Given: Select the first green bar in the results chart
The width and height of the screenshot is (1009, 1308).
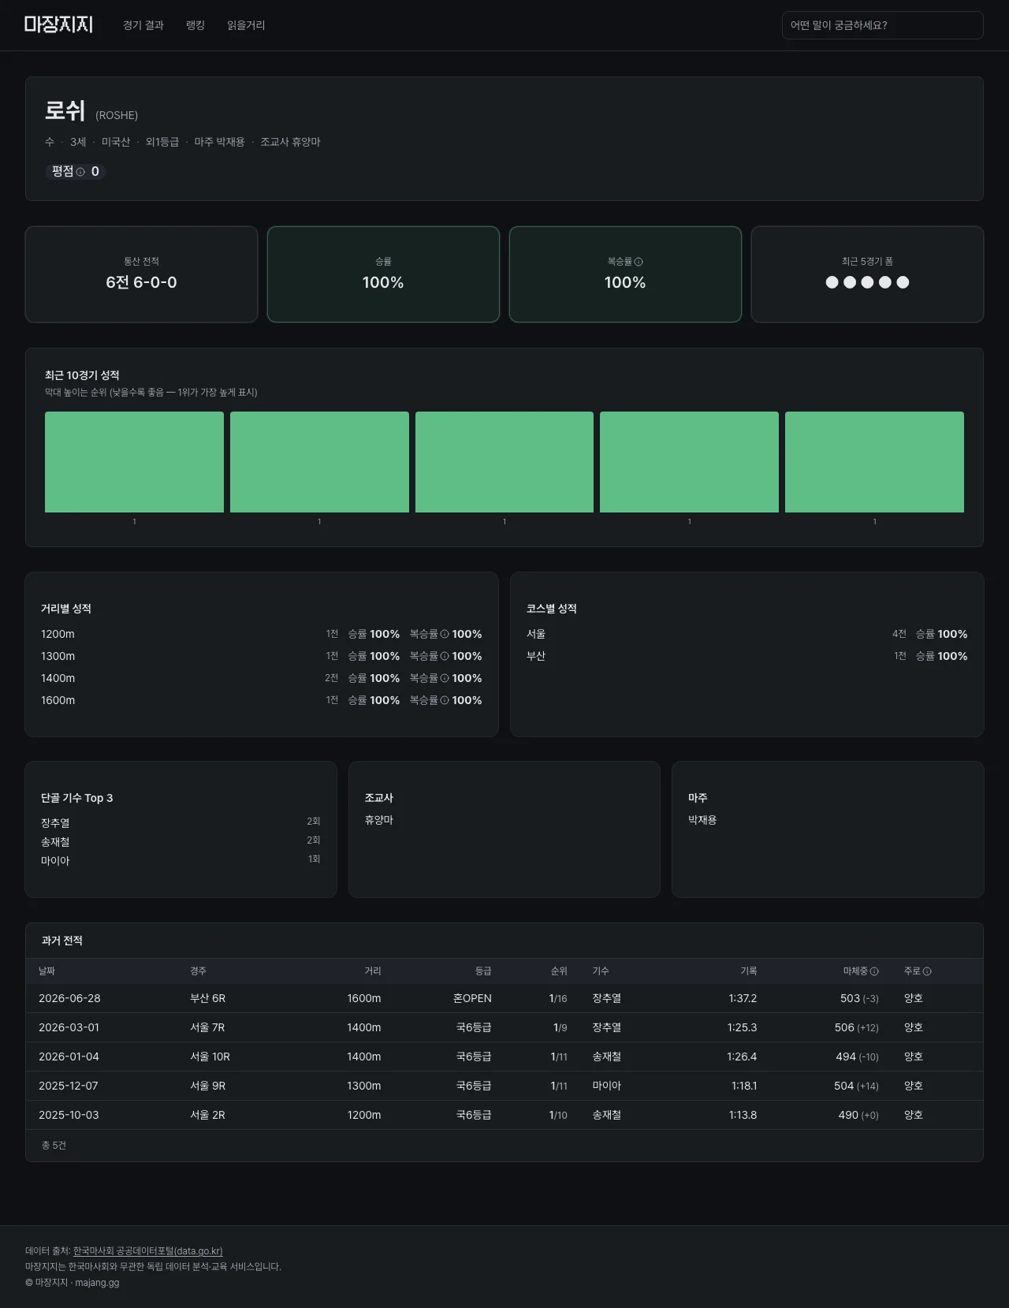Looking at the screenshot, I should click(x=134, y=462).
